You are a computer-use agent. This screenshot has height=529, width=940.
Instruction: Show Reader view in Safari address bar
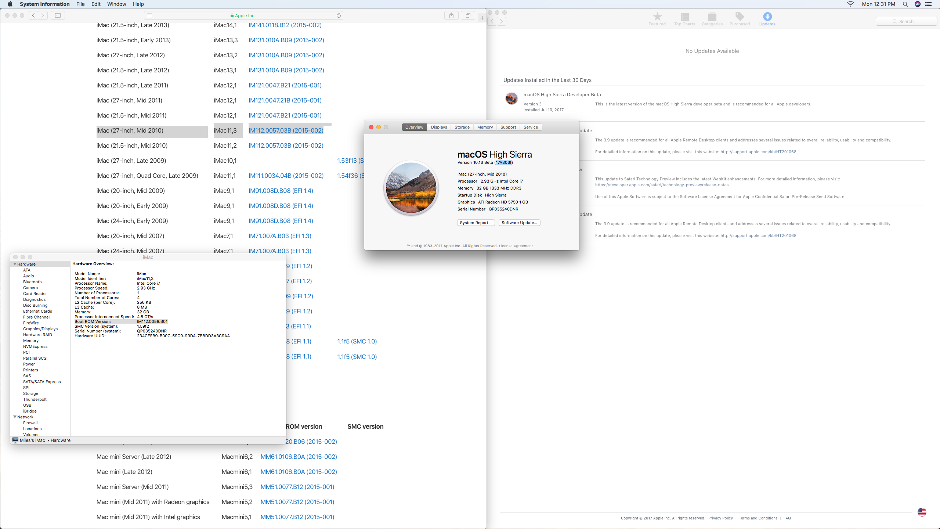(149, 15)
